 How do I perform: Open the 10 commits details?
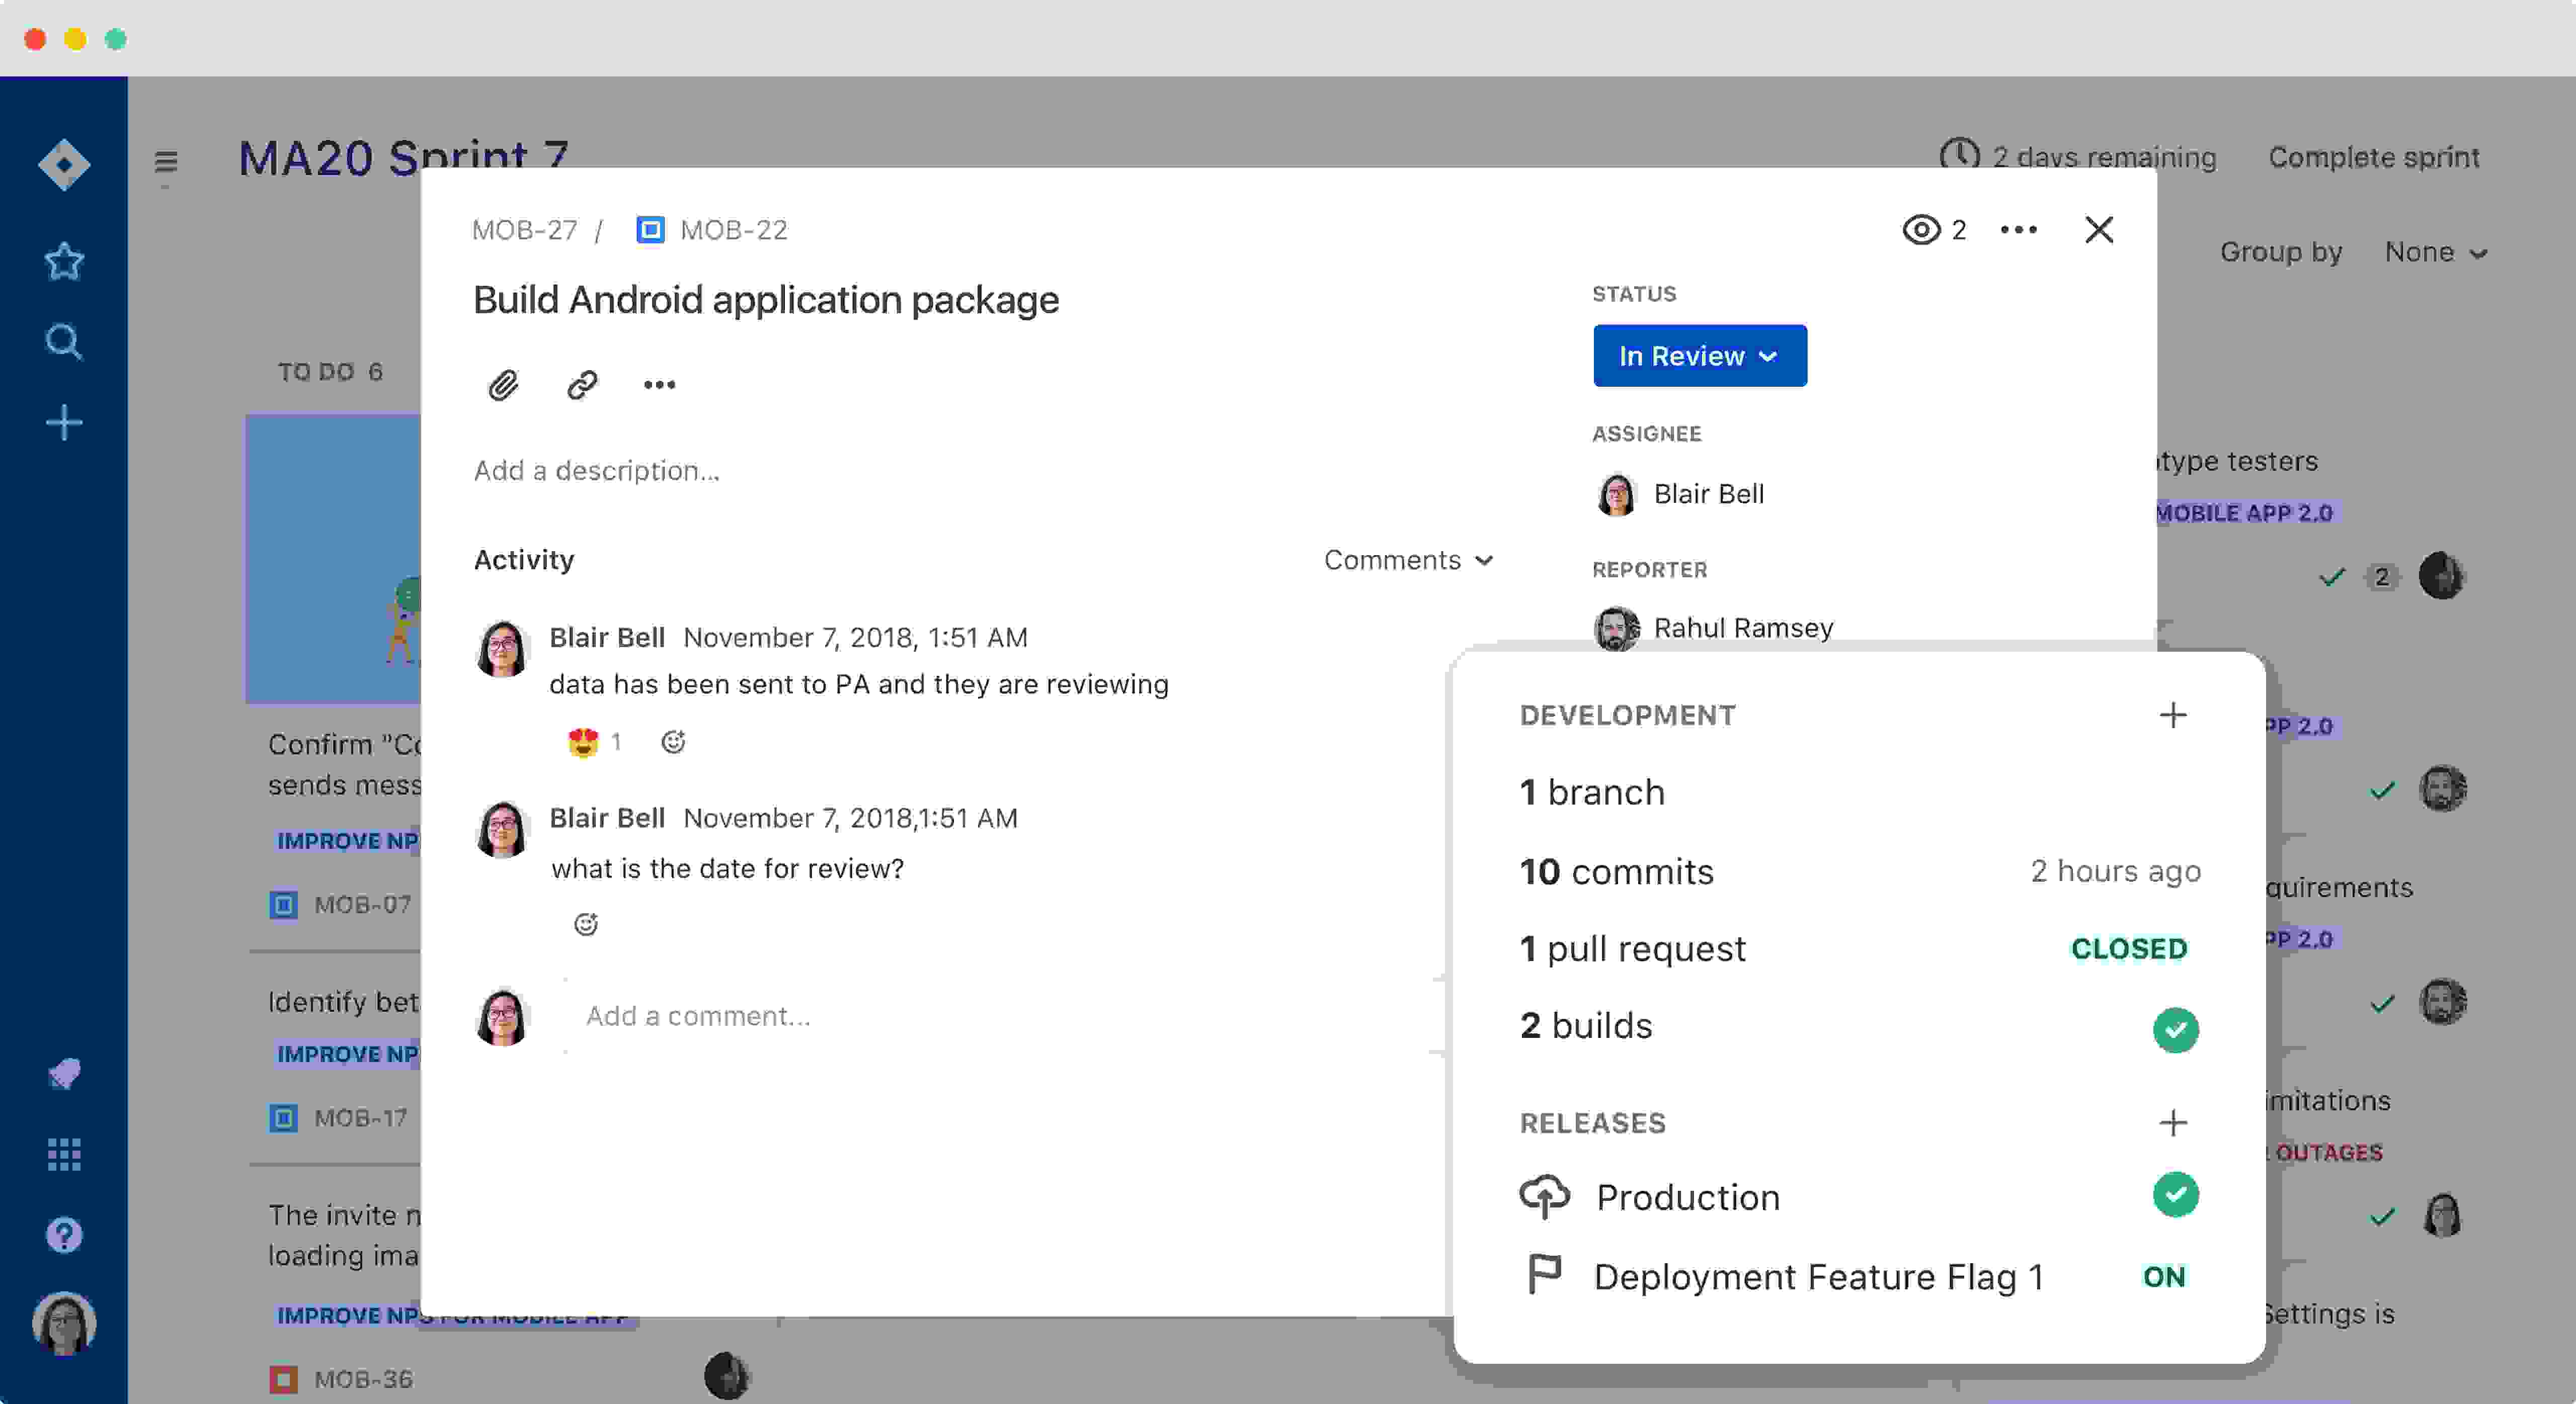[x=1616, y=871]
